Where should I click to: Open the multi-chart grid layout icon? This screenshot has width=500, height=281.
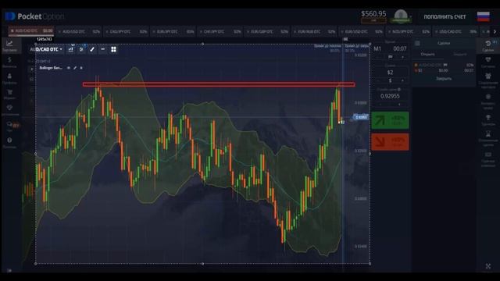113,49
